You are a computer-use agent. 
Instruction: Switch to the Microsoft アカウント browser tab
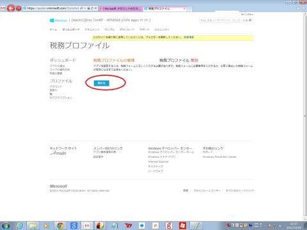[120, 8]
